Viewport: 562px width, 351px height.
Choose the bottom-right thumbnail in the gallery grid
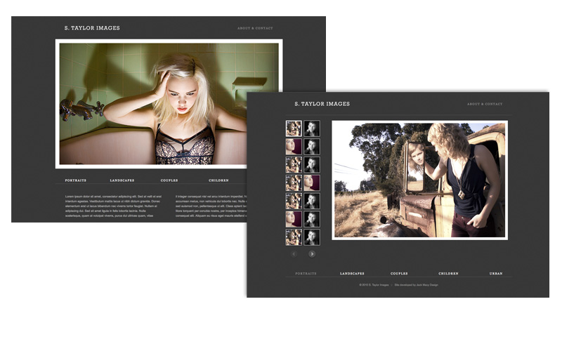312,237
